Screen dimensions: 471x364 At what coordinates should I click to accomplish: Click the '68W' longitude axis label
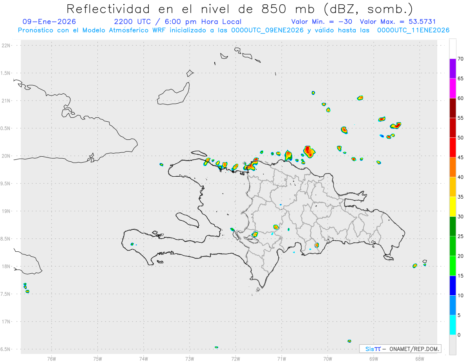click(x=420, y=359)
